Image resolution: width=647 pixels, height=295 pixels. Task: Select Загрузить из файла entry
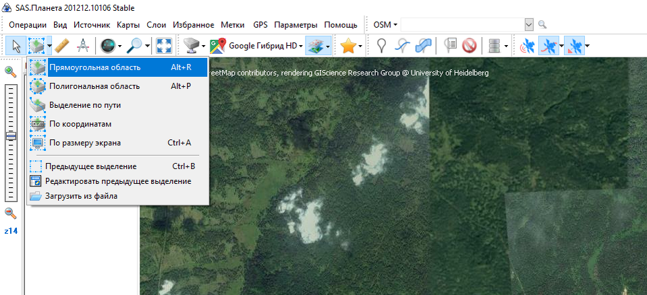click(x=118, y=196)
